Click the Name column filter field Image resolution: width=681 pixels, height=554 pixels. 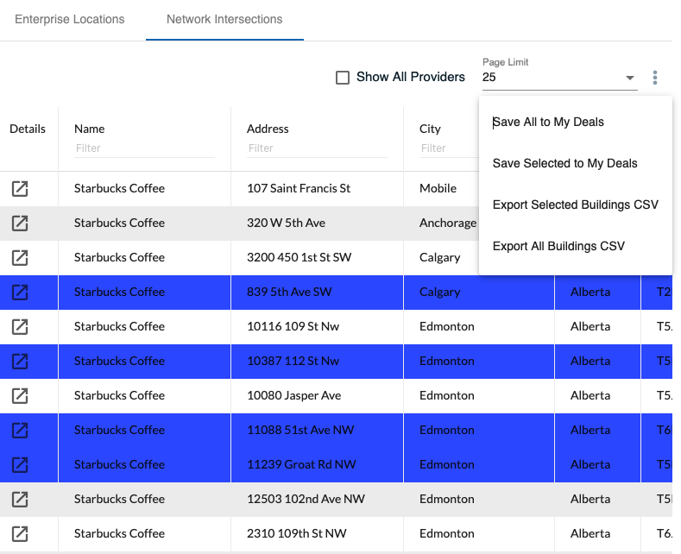143,148
